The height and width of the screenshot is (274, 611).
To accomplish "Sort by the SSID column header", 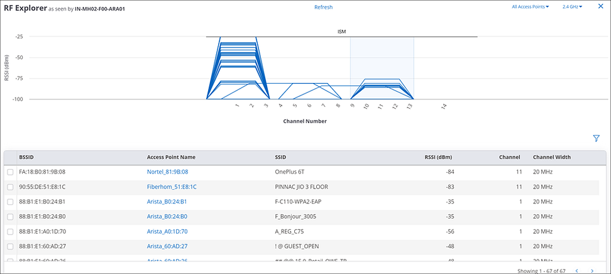I will pyautogui.click(x=280, y=157).
